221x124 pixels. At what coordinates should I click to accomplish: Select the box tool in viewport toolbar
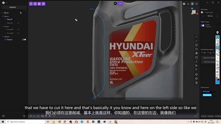pyautogui.click(x=196, y=79)
